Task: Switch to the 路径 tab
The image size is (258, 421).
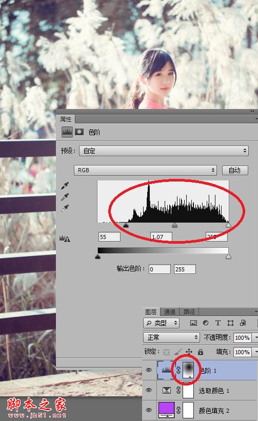Action: tap(189, 312)
